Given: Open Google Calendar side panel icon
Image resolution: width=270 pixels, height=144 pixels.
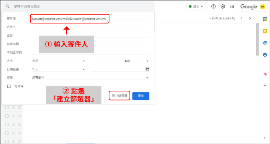Looking at the screenshot, I should point(265,19).
